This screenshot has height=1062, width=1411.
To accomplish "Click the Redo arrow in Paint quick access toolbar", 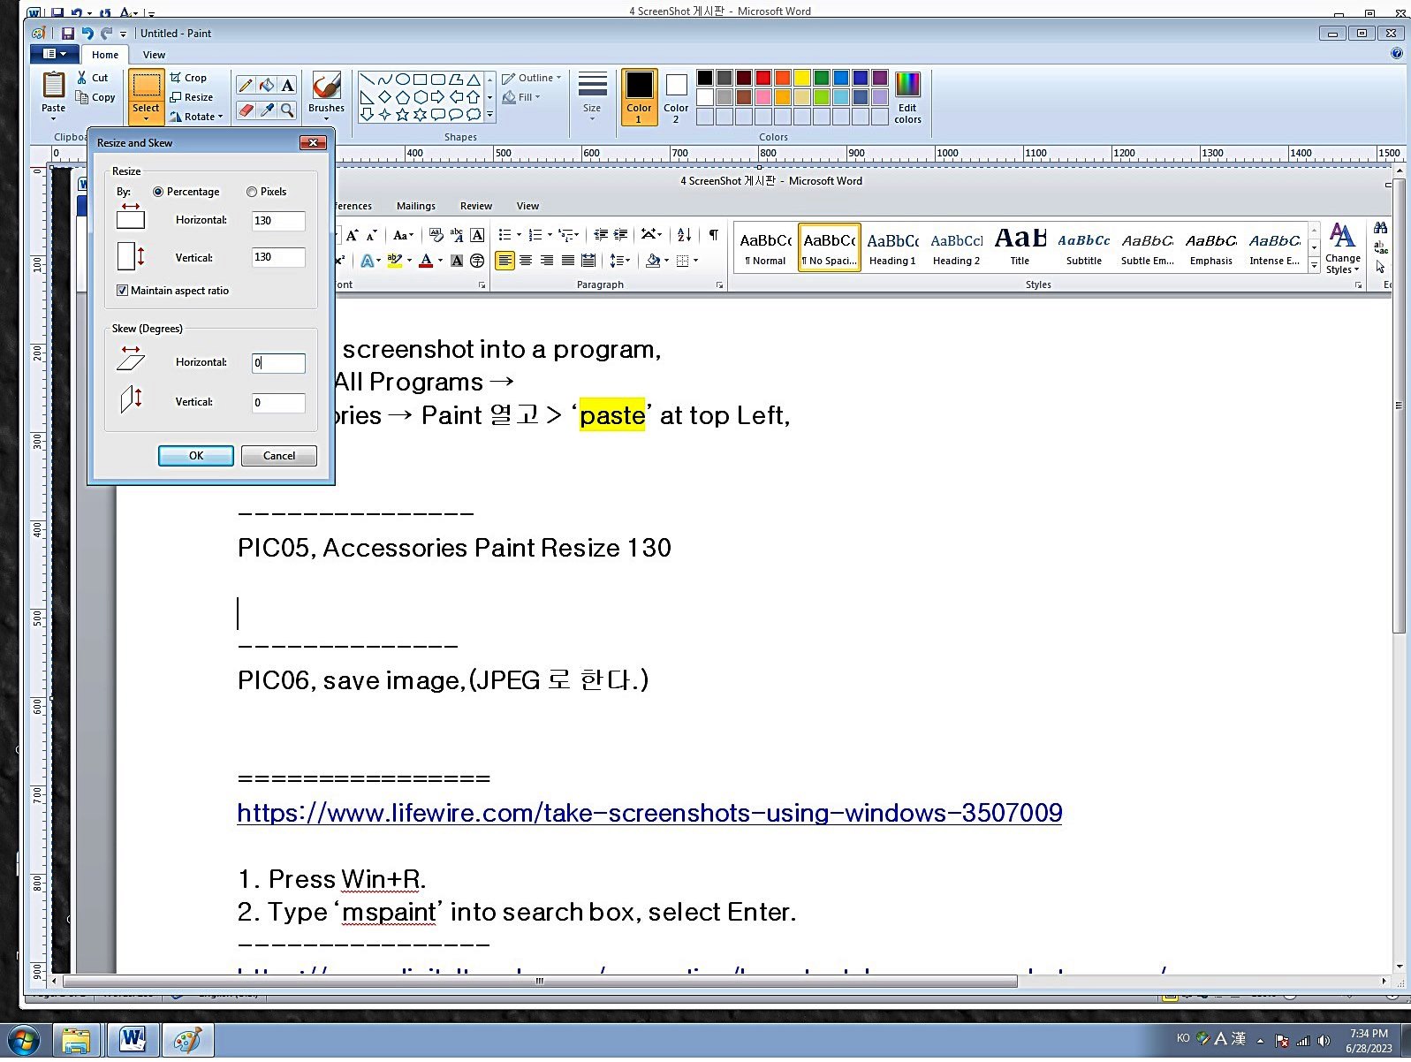I will [106, 34].
